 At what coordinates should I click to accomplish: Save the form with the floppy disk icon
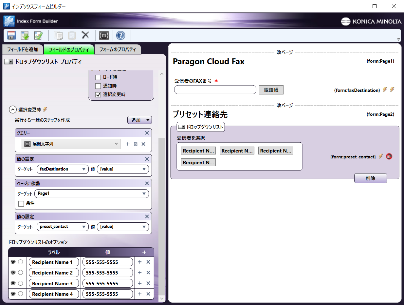11,35
